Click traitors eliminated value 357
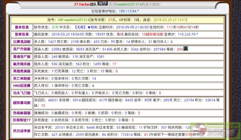Viewport: 241px width, 140px height. tap(164, 128)
